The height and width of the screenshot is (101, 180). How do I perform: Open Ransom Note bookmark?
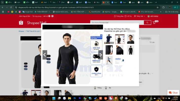click(61, 12)
